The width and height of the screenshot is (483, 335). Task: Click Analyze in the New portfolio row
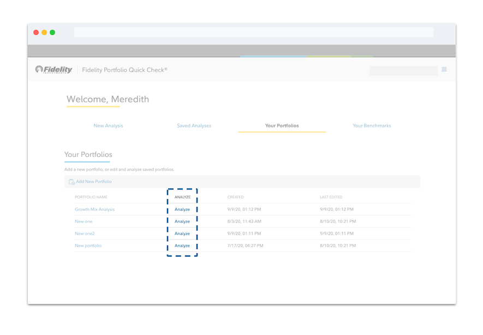(x=182, y=246)
